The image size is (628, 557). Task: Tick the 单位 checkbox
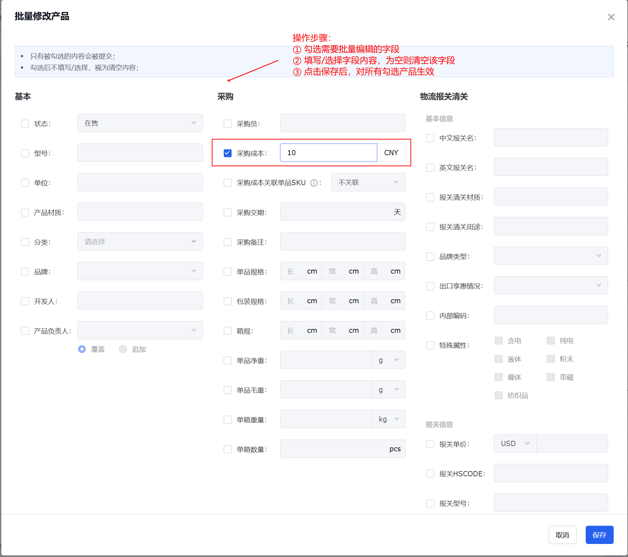coord(25,183)
